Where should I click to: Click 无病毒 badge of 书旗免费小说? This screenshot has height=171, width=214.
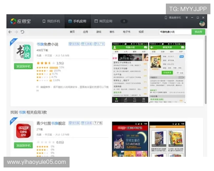(87, 44)
